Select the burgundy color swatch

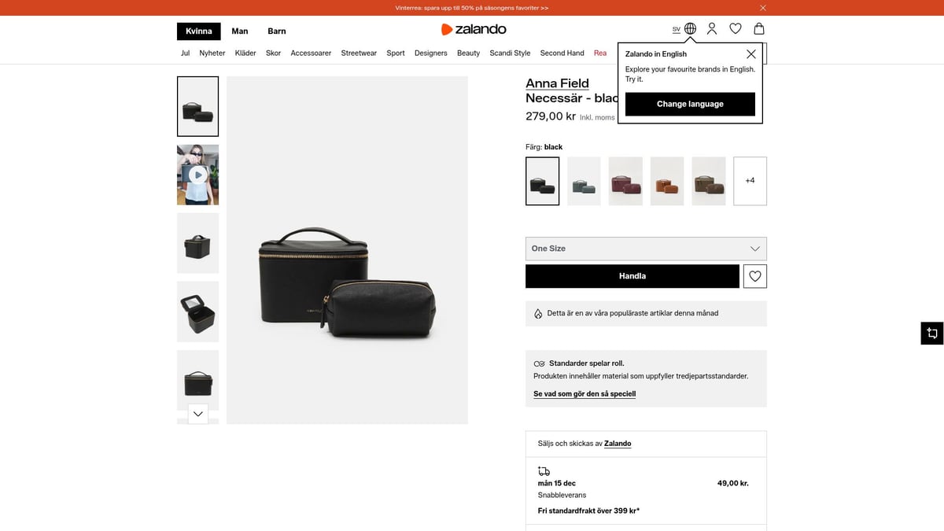tap(625, 181)
